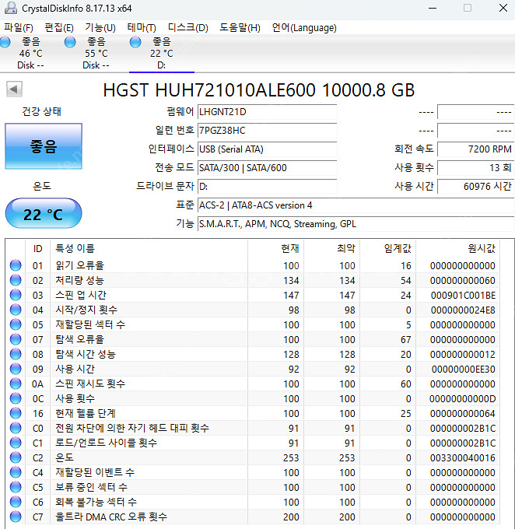The height and width of the screenshot is (529, 515).
Task: Click the 22 °C temperature button
Action: click(x=44, y=214)
